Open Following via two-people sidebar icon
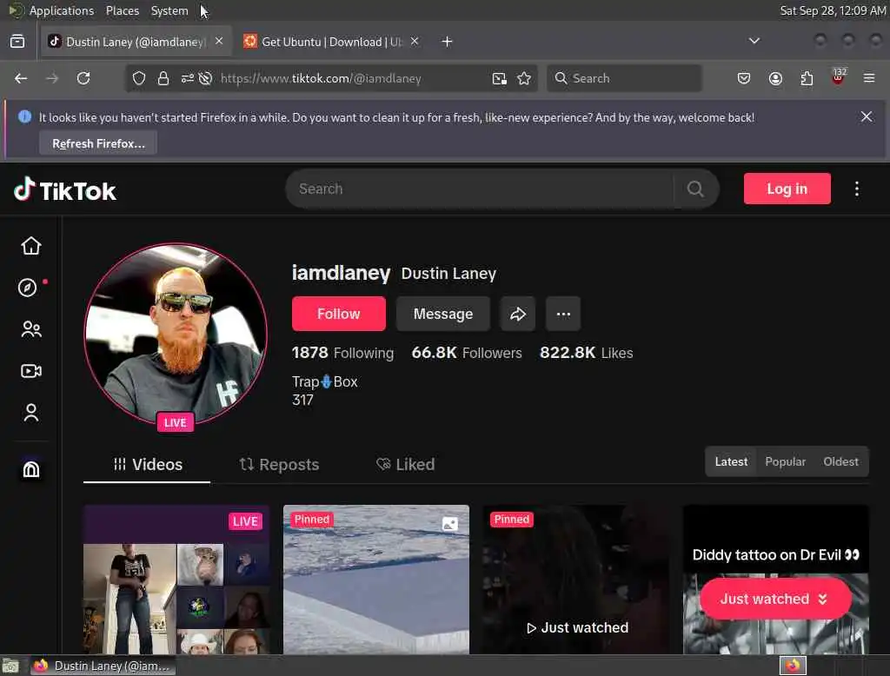 tap(30, 329)
